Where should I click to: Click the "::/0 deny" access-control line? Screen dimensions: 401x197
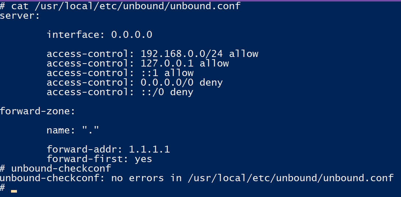120,92
